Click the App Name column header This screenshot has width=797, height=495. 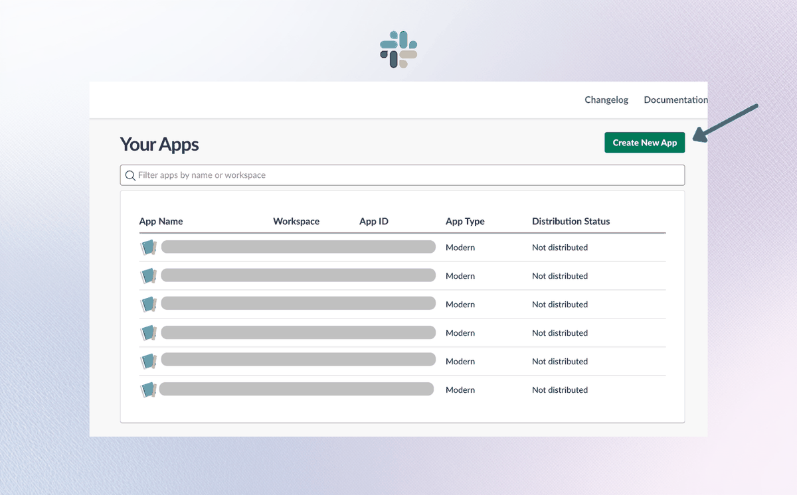[161, 222]
